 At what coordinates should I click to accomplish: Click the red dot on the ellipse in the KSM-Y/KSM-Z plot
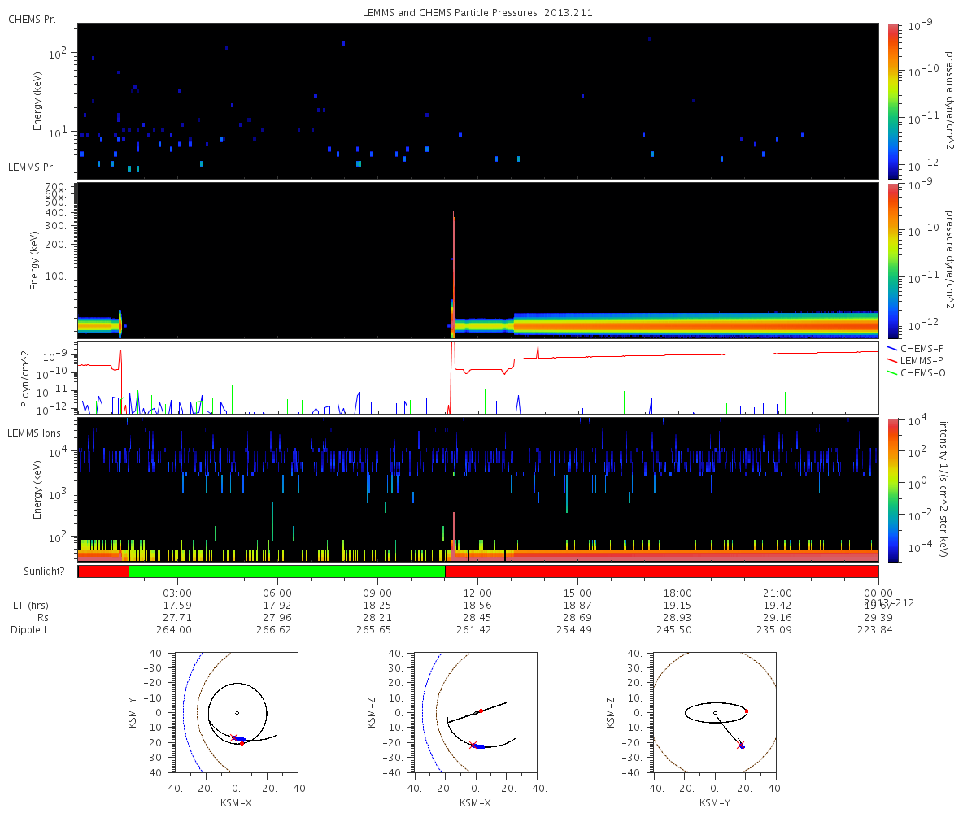click(x=746, y=711)
